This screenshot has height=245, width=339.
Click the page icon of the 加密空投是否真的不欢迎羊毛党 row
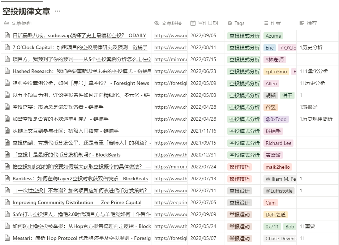click(7, 119)
